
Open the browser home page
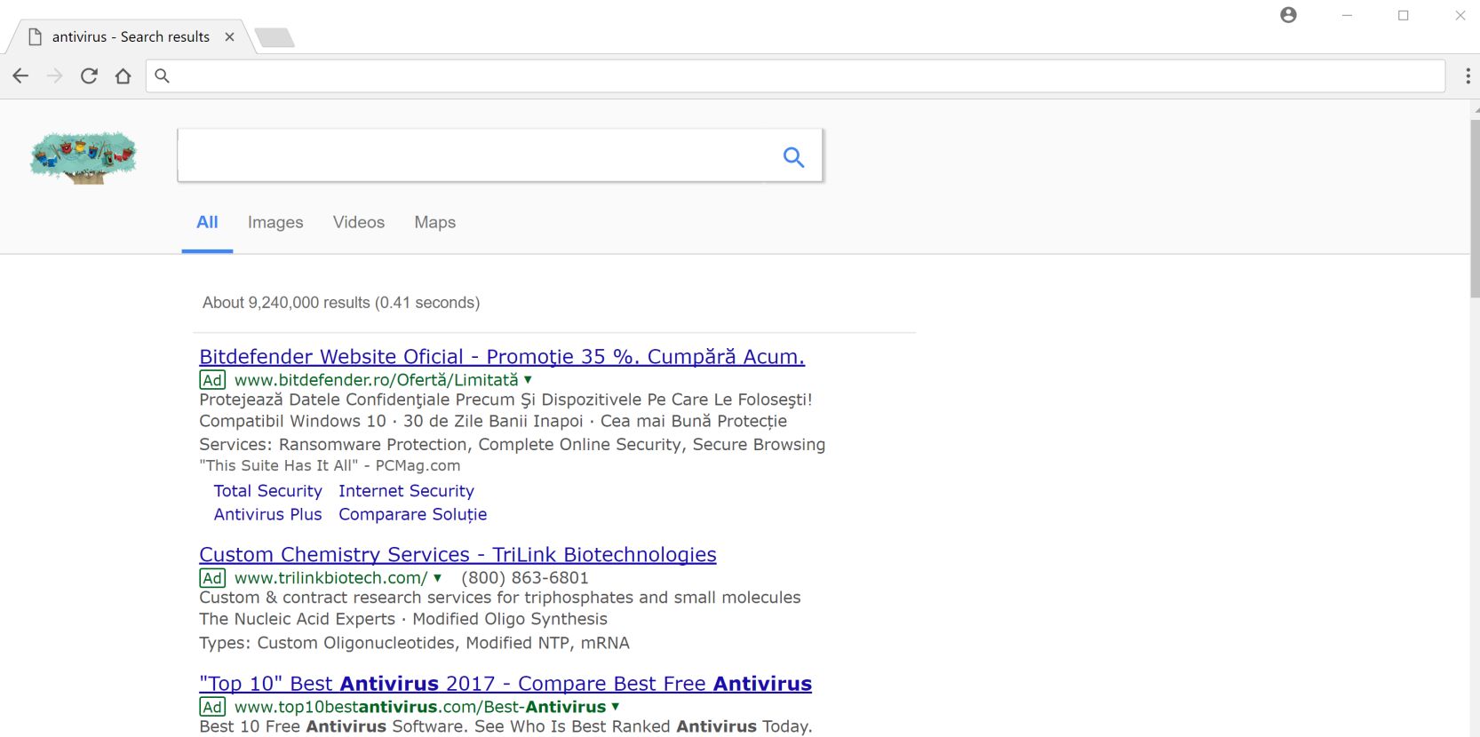pyautogui.click(x=123, y=76)
